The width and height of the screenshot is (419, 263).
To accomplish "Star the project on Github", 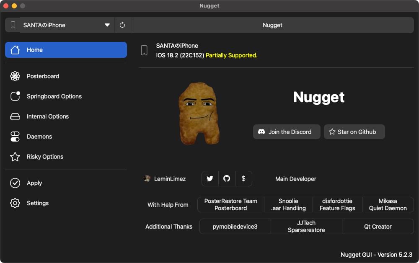I will 354,131.
